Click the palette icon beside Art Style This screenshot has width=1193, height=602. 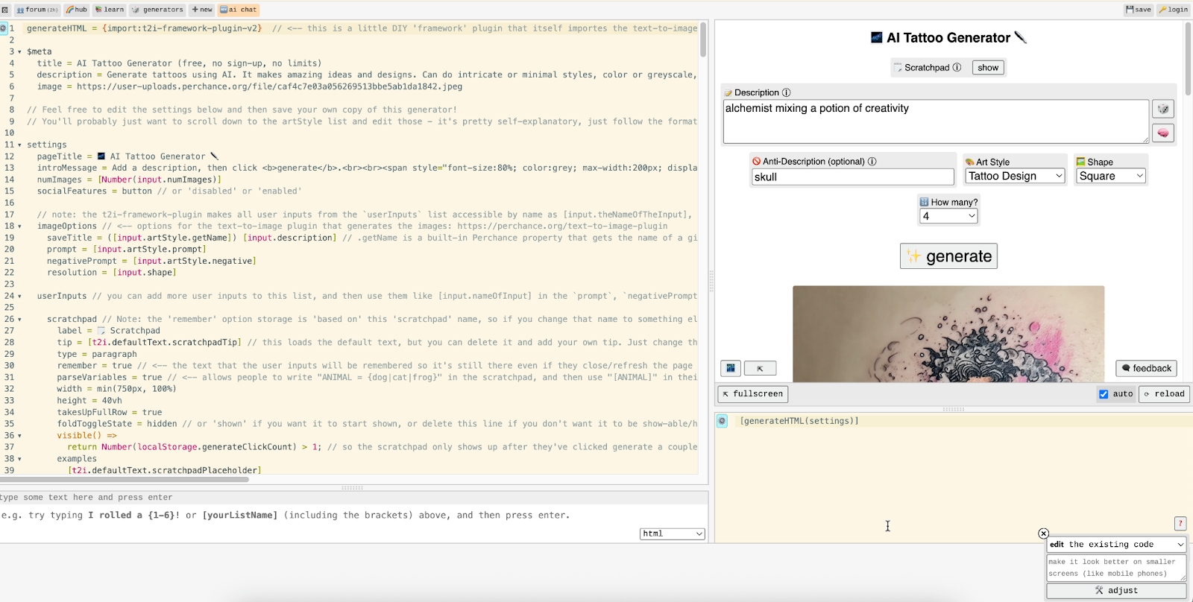(969, 162)
